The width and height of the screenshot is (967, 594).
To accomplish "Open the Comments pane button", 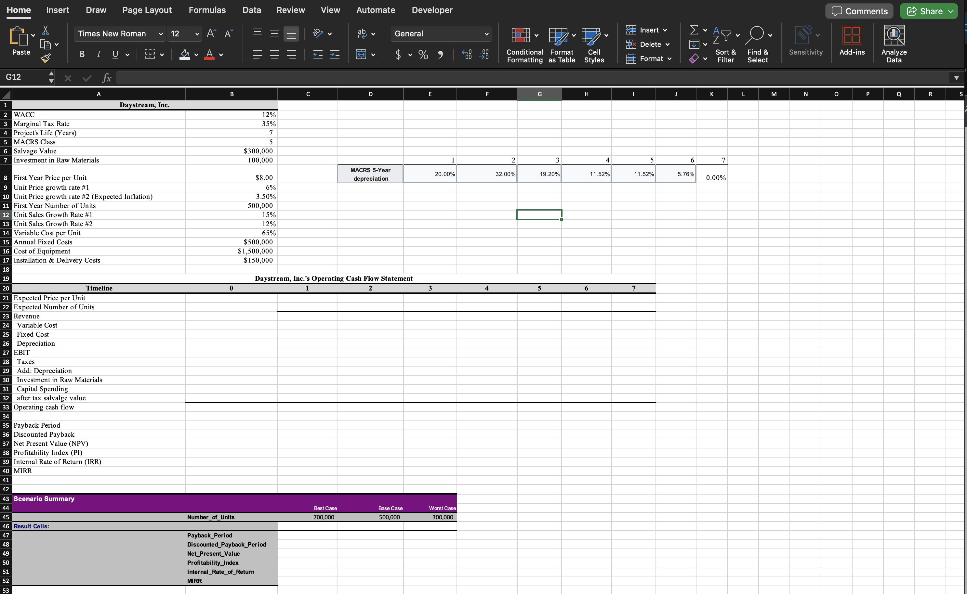I will [x=859, y=11].
